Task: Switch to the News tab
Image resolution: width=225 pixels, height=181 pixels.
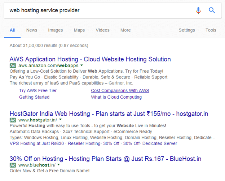Action: tap(32, 30)
